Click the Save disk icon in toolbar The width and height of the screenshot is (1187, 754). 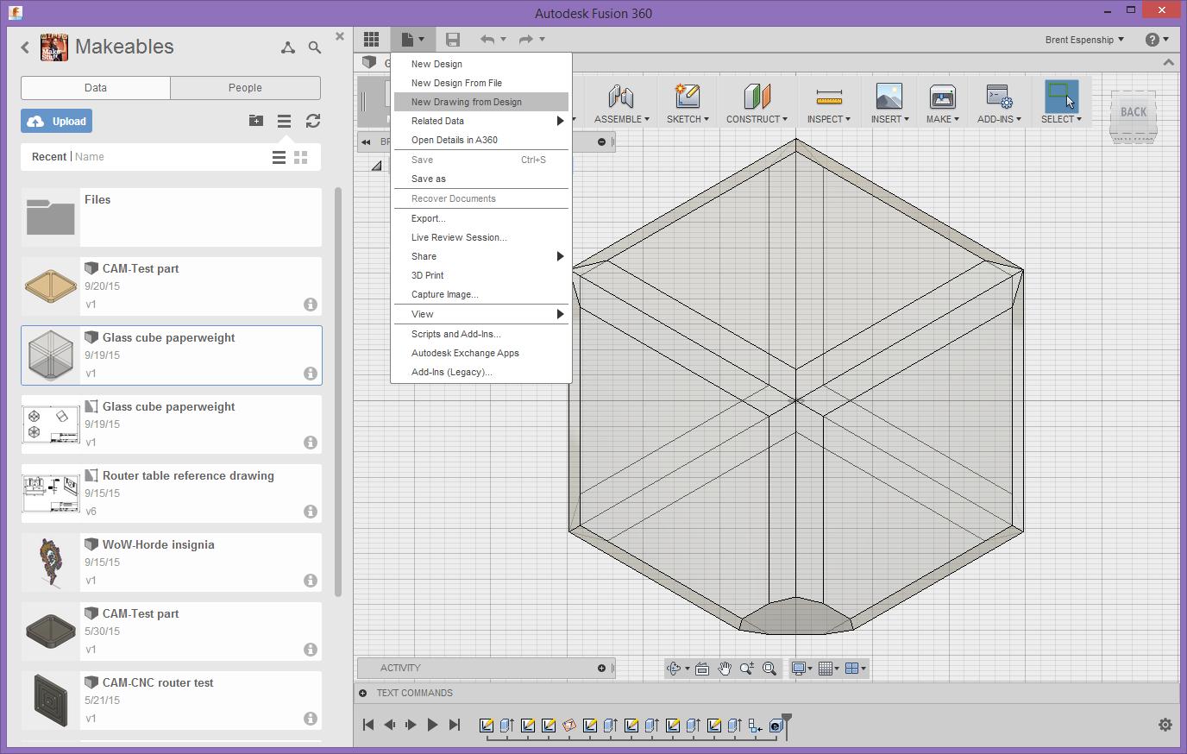point(452,39)
